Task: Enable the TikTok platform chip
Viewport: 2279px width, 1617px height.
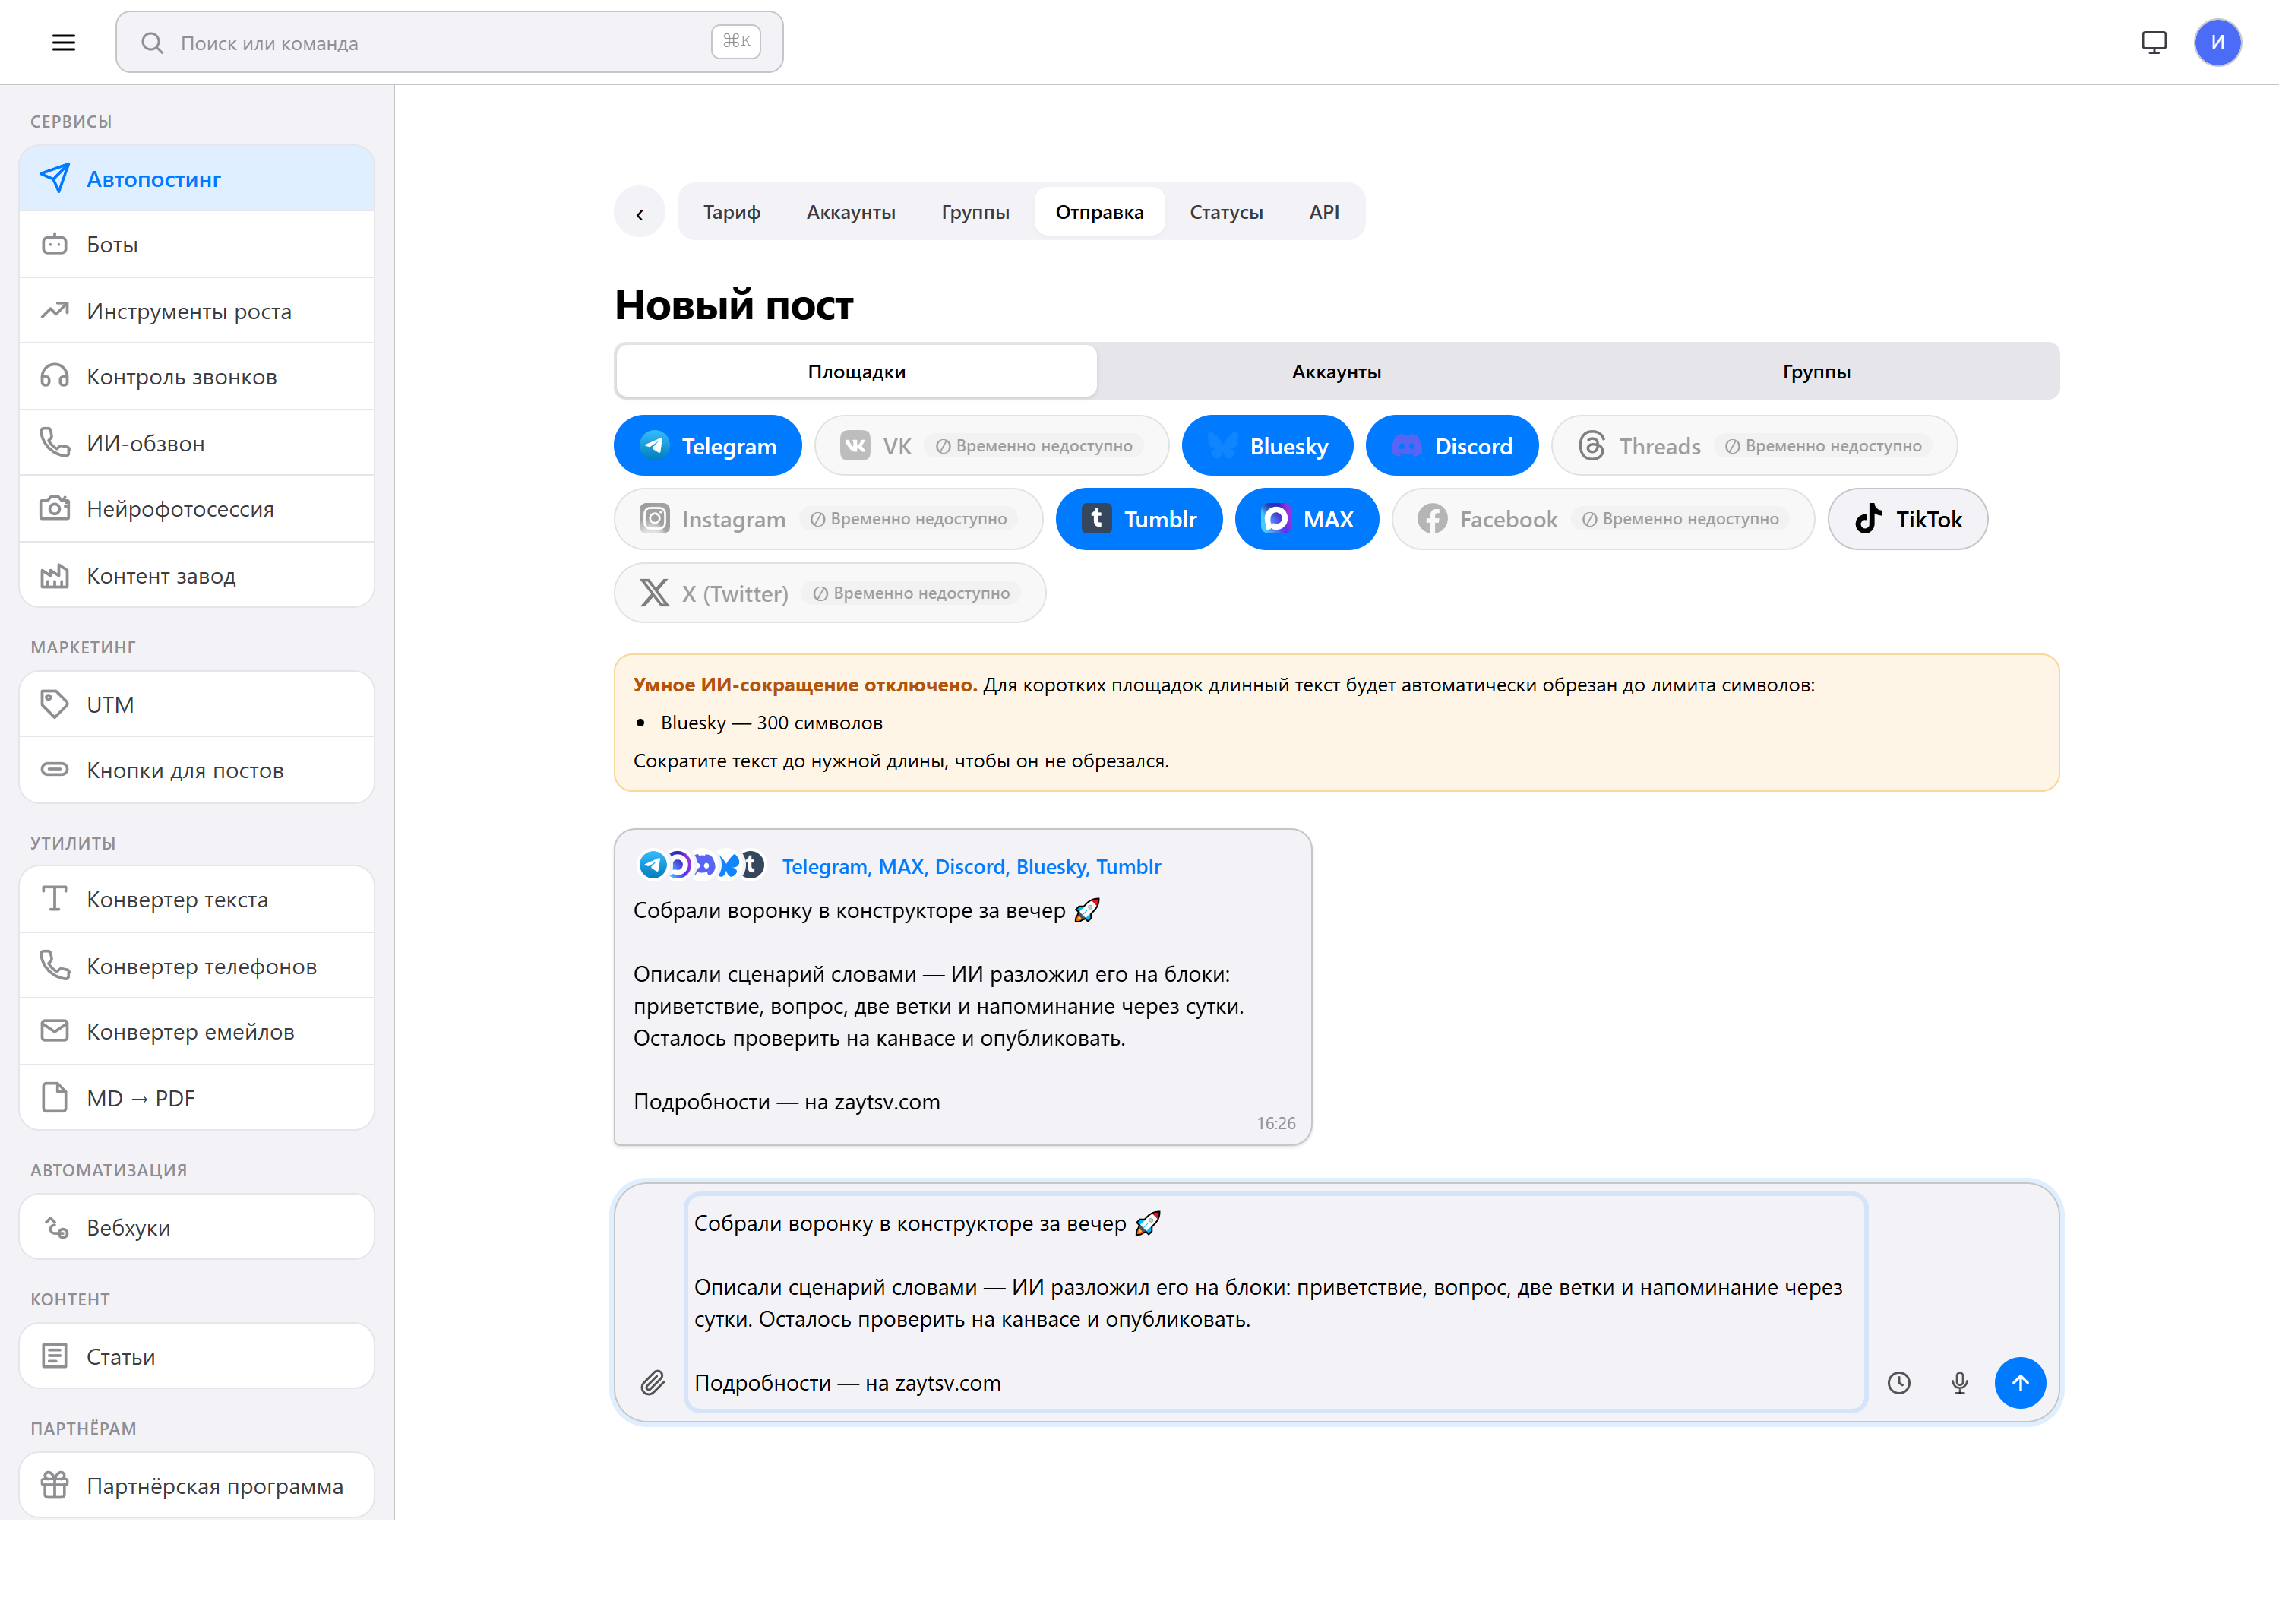Action: 1908,519
